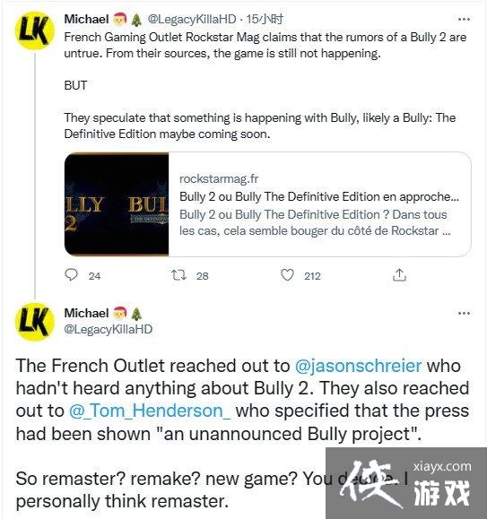
Task: Click the retweet icon on first tweet
Action: coord(178,275)
